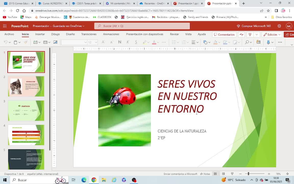This screenshot has height=184, width=294.
Task: Open the Edición mode dropdown
Action: (272, 34)
